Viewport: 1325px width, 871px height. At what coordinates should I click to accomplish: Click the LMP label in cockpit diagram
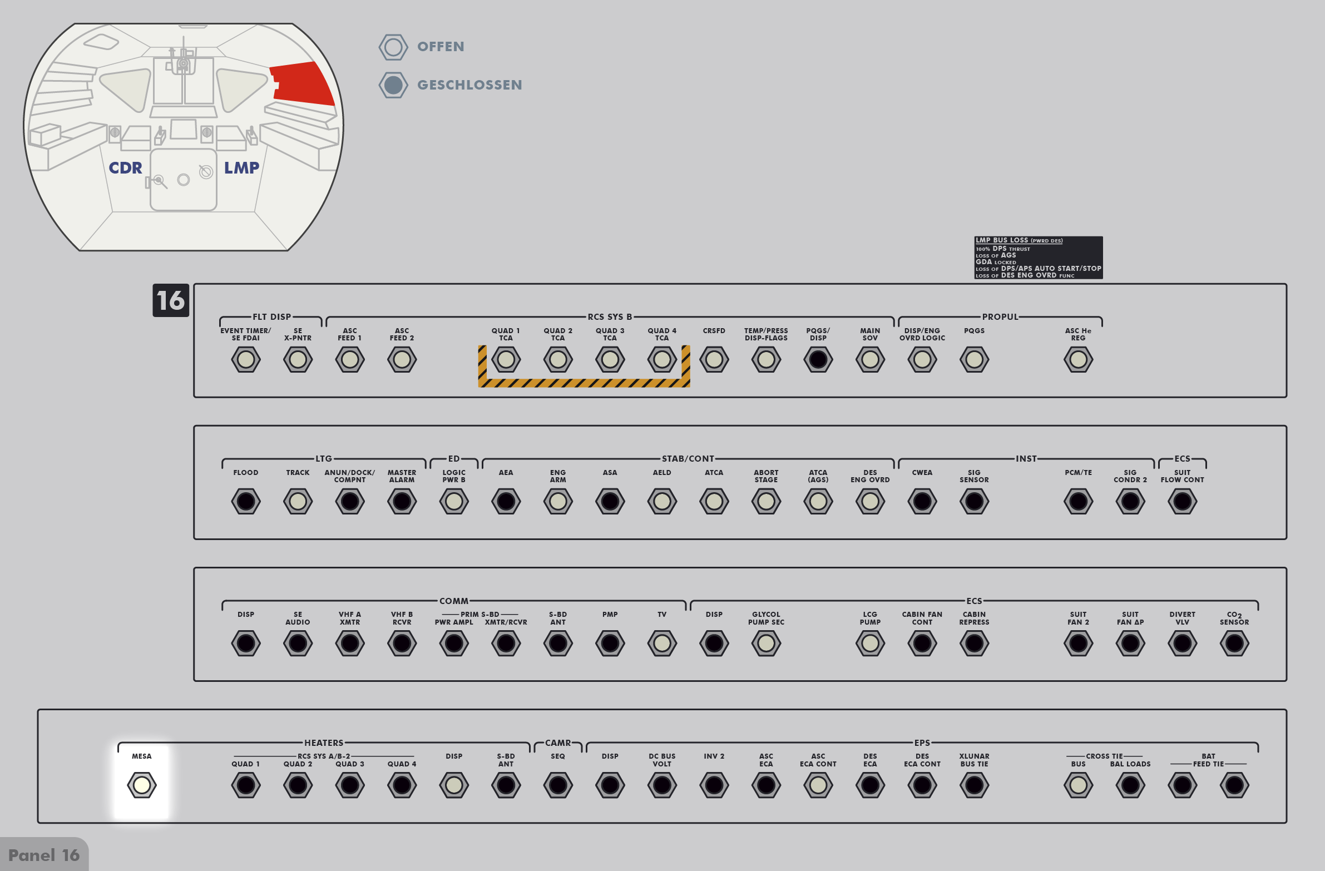pos(241,167)
